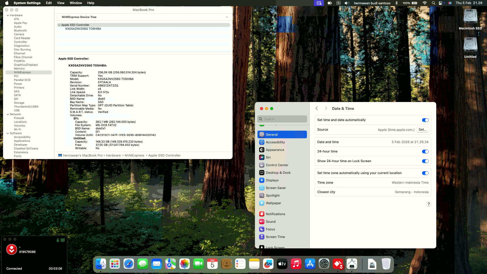Open Notifications settings pane
The image size is (487, 274).
click(282, 214)
